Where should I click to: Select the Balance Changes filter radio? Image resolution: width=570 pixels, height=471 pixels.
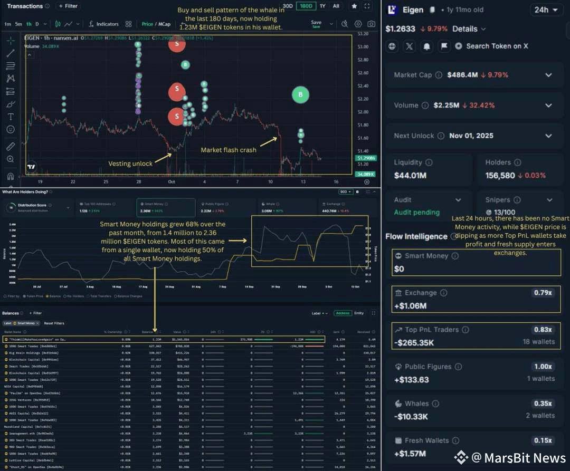pyautogui.click(x=116, y=296)
